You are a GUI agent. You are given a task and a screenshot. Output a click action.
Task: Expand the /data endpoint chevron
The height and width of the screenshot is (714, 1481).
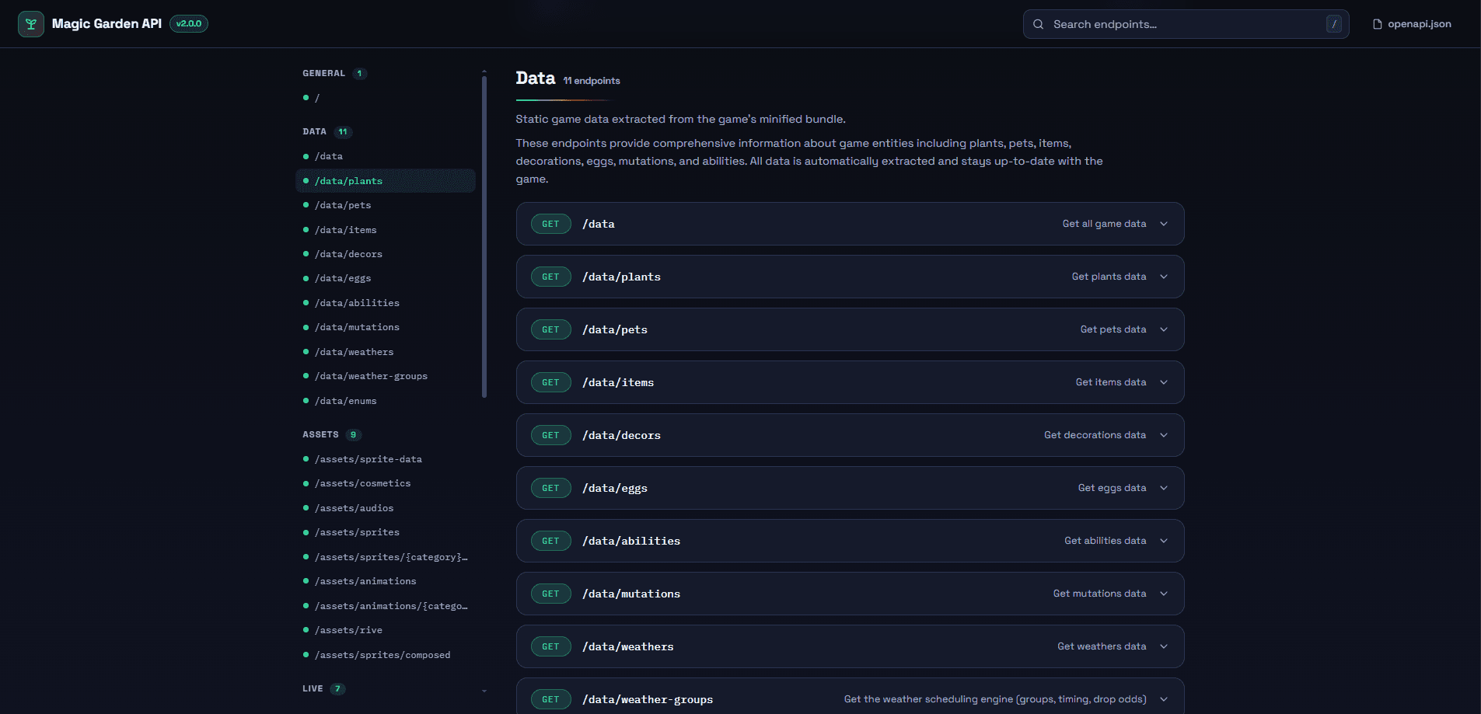click(1164, 224)
